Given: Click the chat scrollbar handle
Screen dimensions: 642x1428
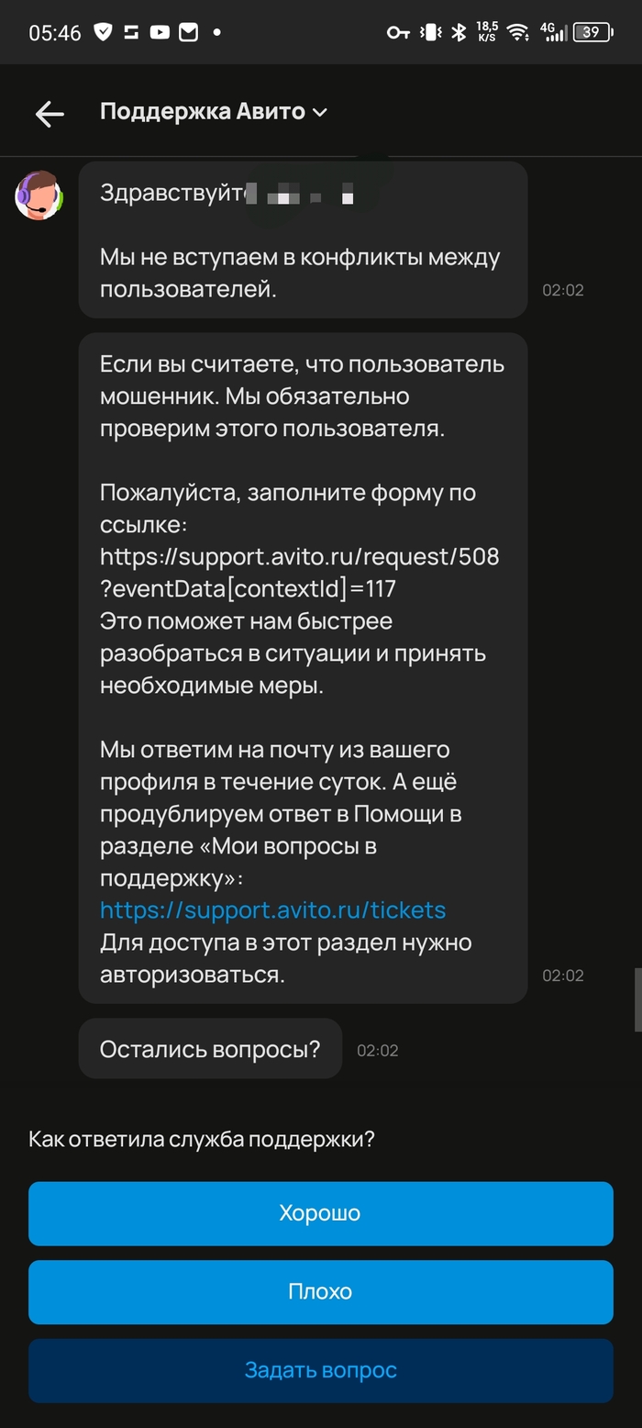Looking at the screenshot, I should (x=637, y=1000).
